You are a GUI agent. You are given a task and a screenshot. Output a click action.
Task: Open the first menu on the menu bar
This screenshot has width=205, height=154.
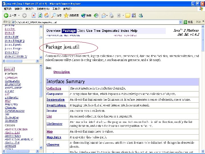[x=8, y=9]
